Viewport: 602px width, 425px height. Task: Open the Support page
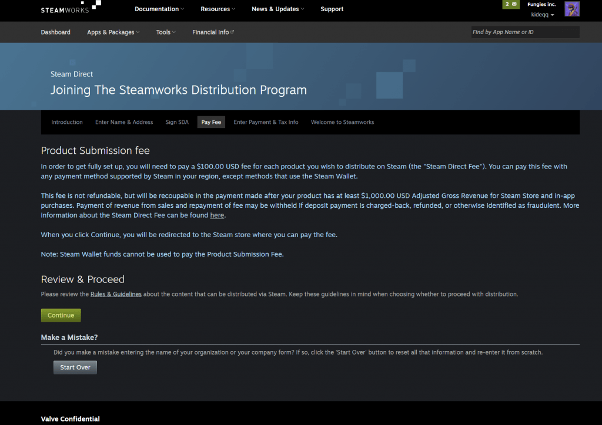[332, 9]
